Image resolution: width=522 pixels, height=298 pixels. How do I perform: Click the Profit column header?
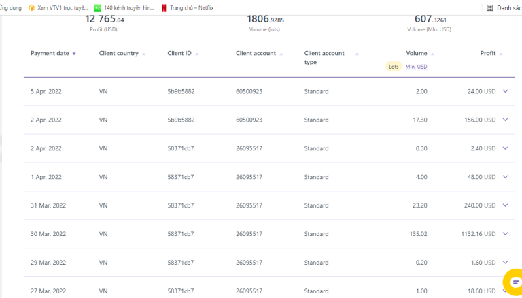point(487,53)
